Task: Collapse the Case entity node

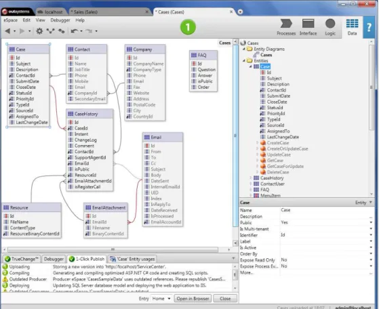Action: coord(250,66)
